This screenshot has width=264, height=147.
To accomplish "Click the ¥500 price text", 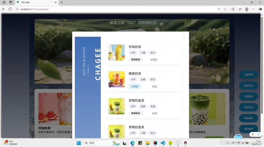I will [x=154, y=60].
